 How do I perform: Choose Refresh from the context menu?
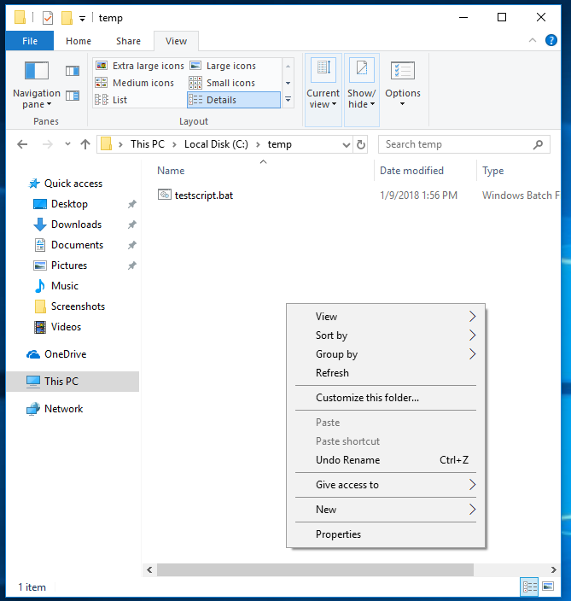point(332,373)
